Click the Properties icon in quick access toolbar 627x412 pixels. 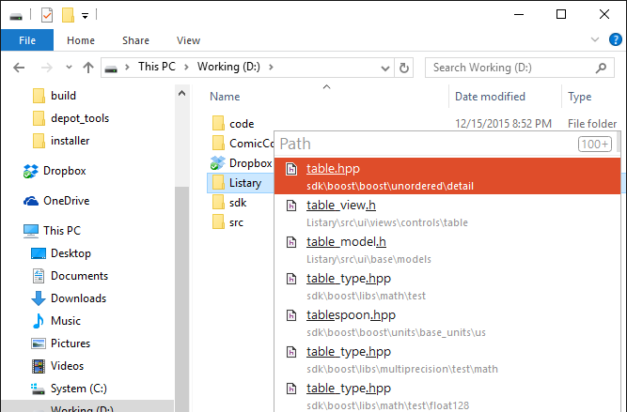(x=47, y=15)
